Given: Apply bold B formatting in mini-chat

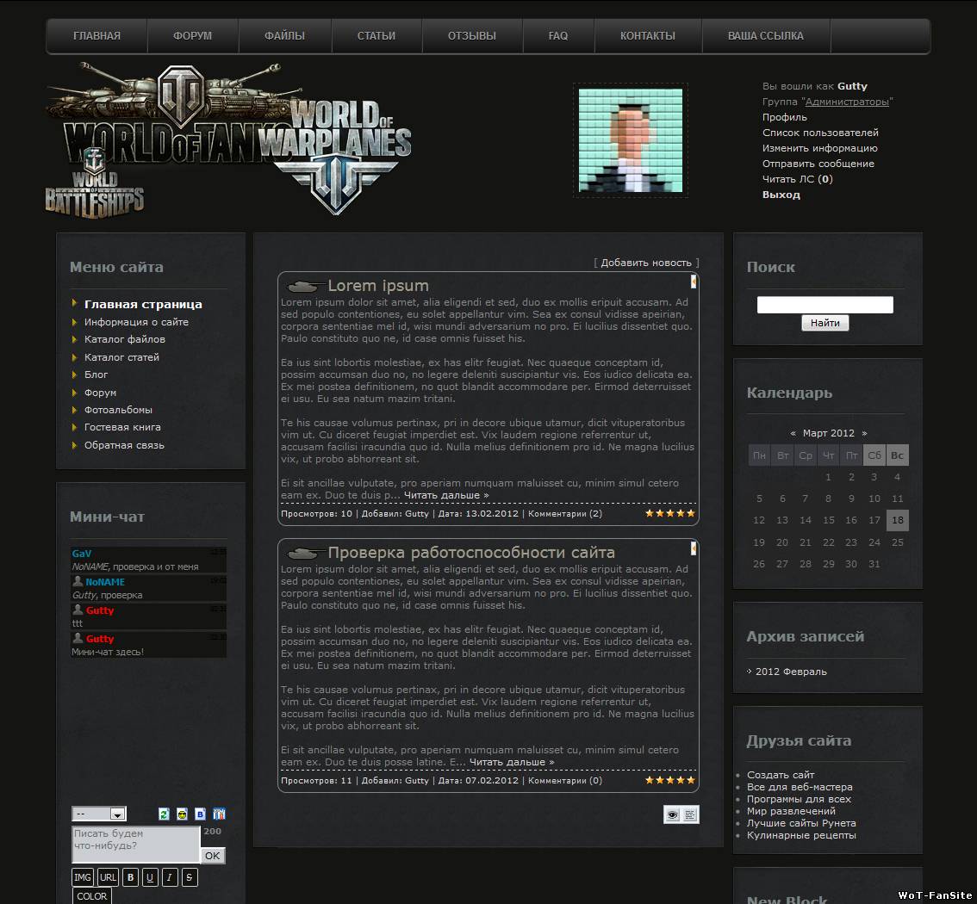Looking at the screenshot, I should (x=130, y=877).
